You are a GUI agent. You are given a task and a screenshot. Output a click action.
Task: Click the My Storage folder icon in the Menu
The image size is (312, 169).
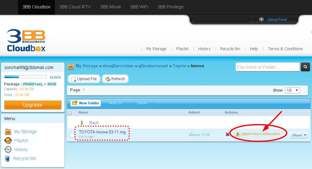8,132
